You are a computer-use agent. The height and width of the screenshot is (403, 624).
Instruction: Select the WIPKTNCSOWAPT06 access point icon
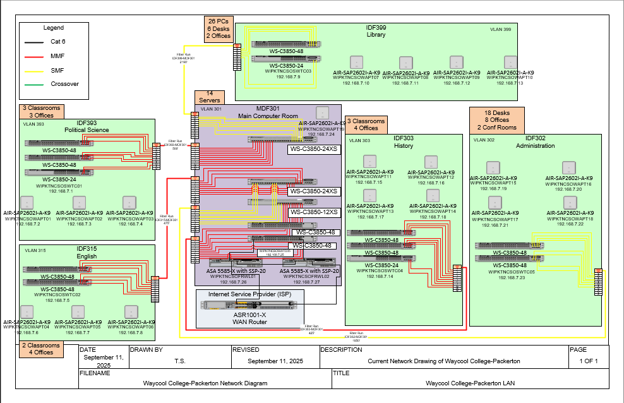point(131,312)
